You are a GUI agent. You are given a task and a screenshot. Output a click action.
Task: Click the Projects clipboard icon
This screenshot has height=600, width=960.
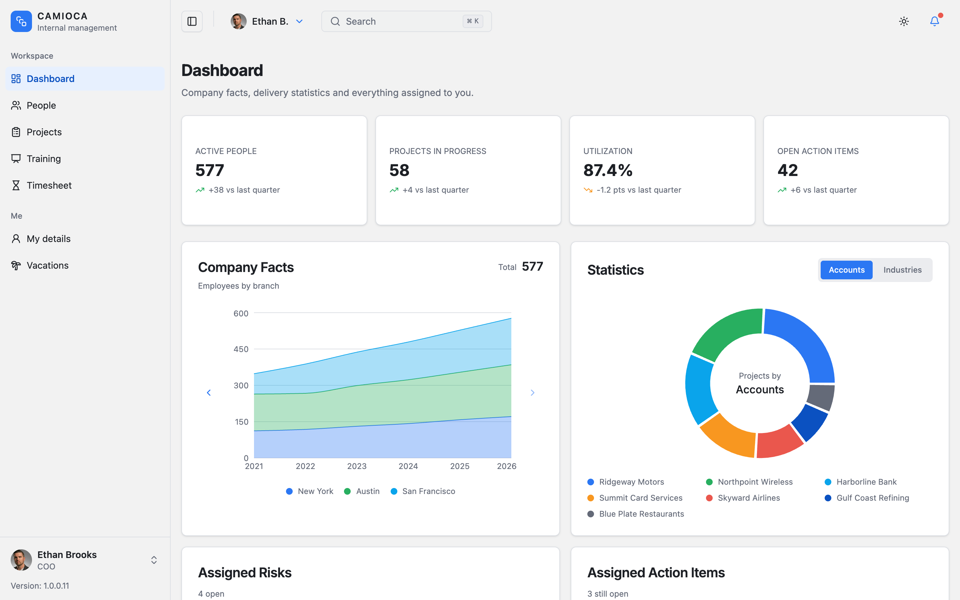click(16, 132)
